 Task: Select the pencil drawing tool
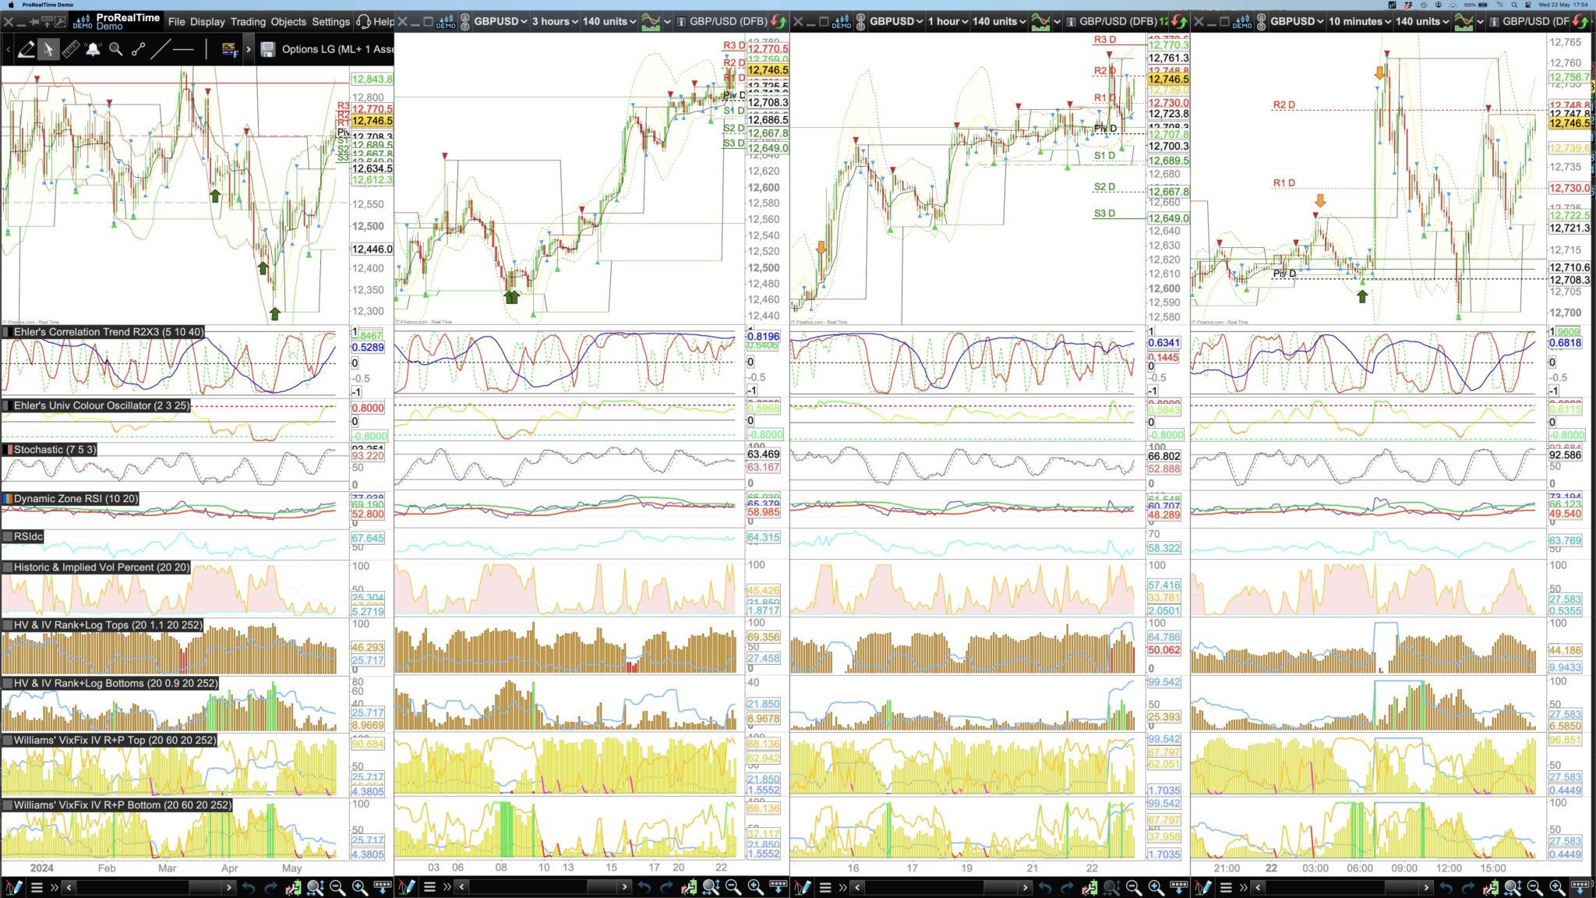[x=26, y=50]
